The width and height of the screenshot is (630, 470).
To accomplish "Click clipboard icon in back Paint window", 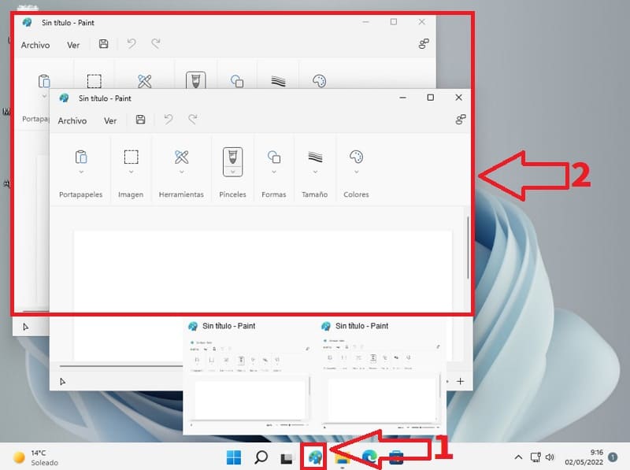I will (x=44, y=81).
